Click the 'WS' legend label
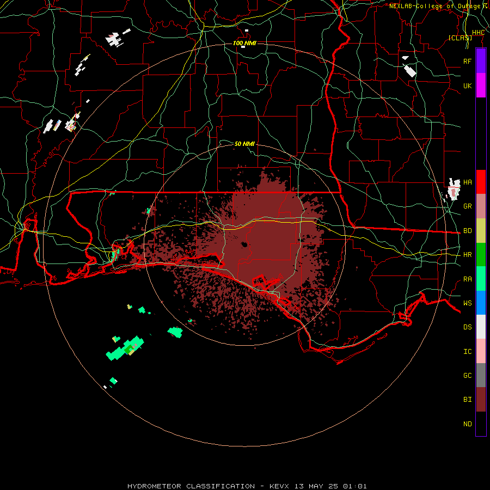Image resolution: width=490 pixels, height=490 pixels. tap(468, 303)
